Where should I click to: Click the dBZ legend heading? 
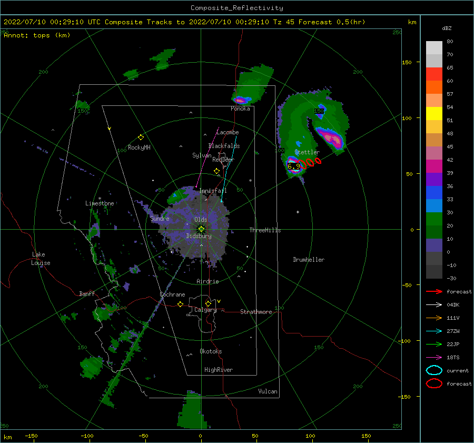click(447, 28)
